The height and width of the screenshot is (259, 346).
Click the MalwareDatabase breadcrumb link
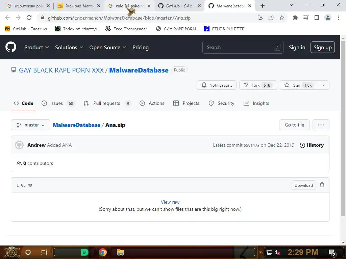point(77,125)
